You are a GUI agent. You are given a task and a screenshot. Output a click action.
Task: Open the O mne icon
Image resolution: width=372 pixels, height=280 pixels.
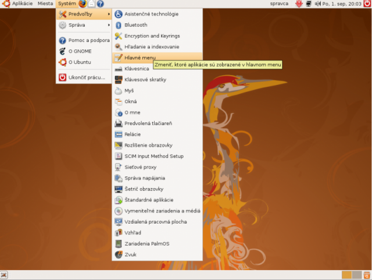click(x=119, y=112)
